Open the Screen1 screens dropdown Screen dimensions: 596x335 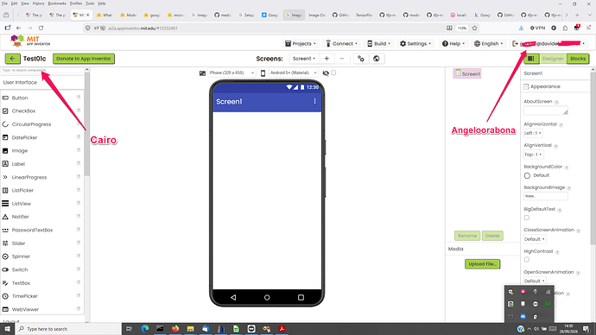[304, 59]
